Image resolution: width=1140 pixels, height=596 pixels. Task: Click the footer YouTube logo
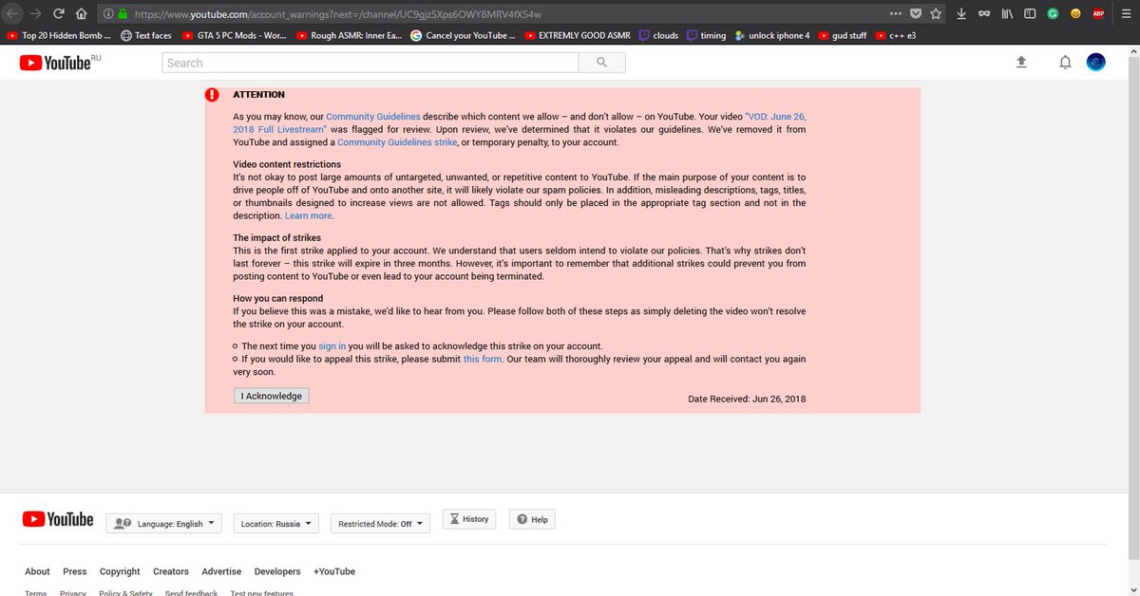click(x=59, y=519)
